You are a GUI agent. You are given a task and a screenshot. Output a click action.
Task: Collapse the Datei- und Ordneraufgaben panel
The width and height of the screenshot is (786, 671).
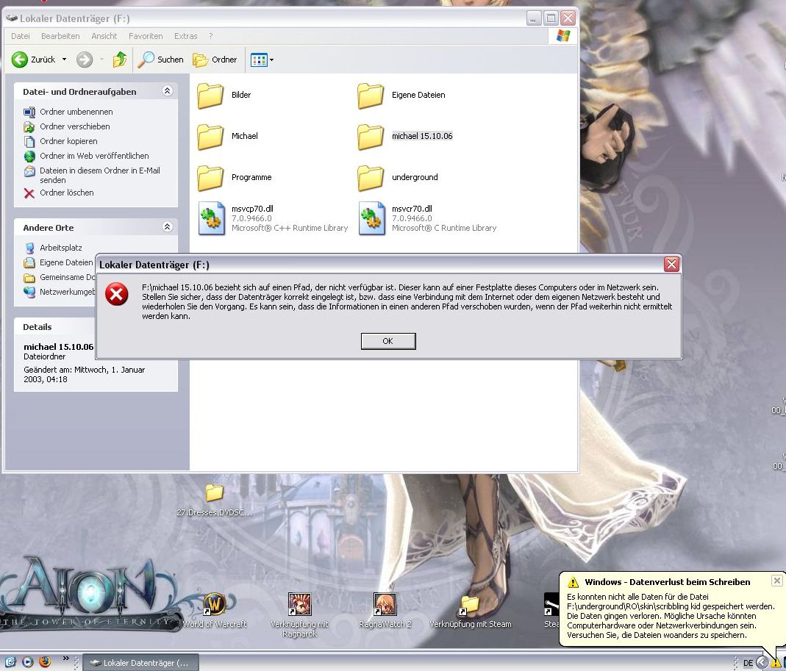(168, 90)
